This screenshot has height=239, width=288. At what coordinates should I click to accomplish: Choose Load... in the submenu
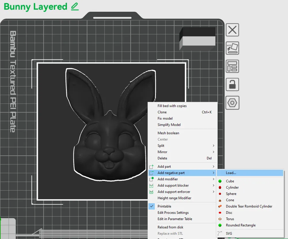point(250,173)
